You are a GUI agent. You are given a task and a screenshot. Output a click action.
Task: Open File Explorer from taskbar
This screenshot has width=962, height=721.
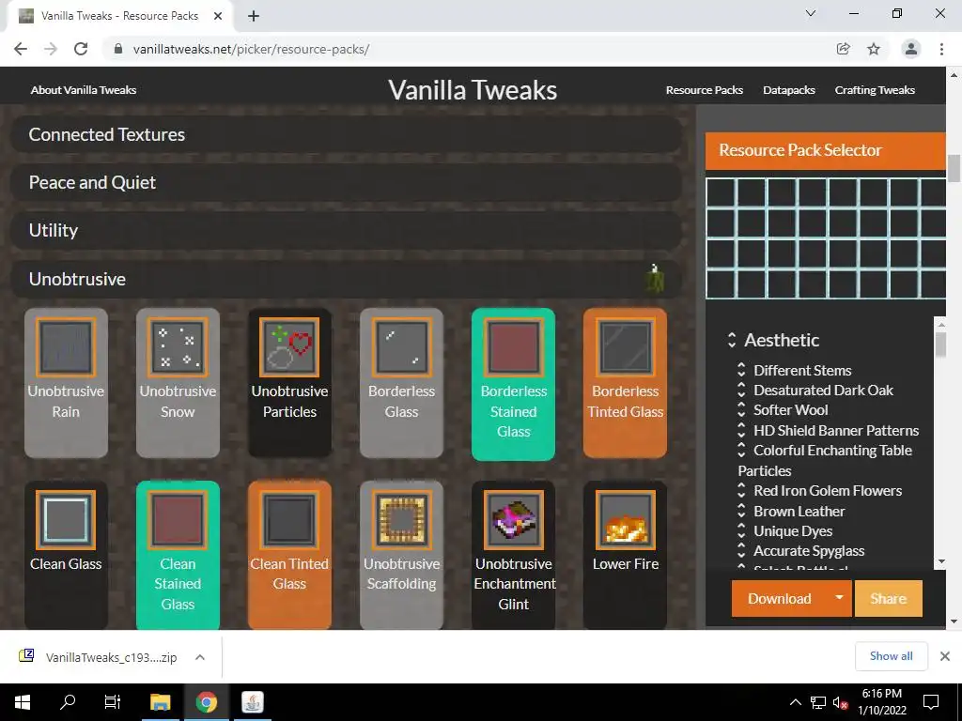(160, 702)
